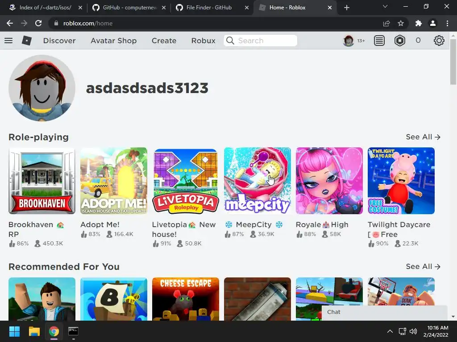Click the share page icon in address bar

[x=386, y=23]
